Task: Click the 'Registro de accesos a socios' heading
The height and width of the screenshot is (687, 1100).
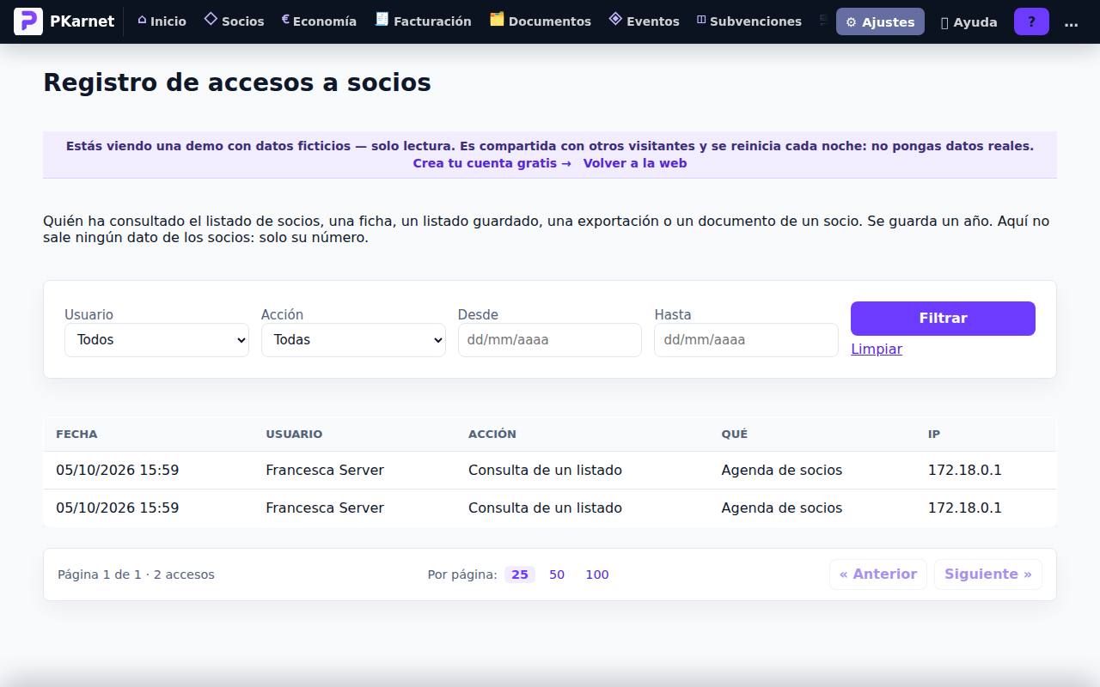Action: (x=237, y=82)
